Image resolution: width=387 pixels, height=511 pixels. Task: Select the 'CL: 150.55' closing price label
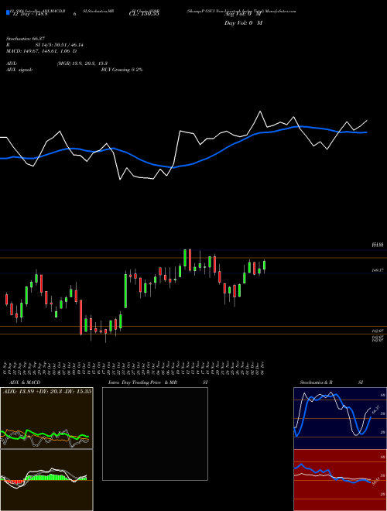point(144,14)
